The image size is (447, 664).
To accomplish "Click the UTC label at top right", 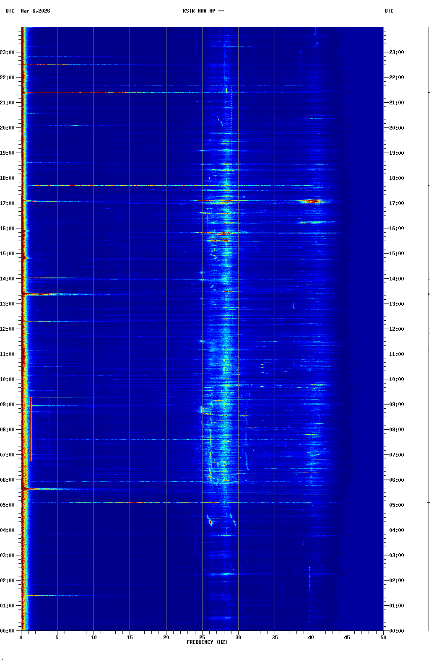I will point(389,11).
